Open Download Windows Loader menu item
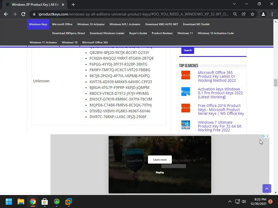 pos(107,33)
